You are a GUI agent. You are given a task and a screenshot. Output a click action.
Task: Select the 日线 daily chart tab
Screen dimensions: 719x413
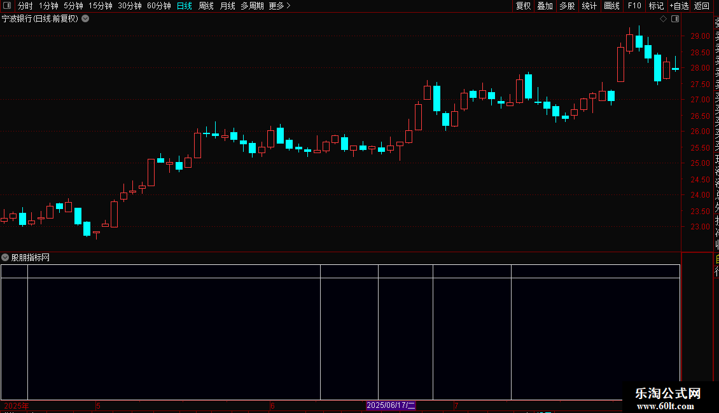pos(185,6)
